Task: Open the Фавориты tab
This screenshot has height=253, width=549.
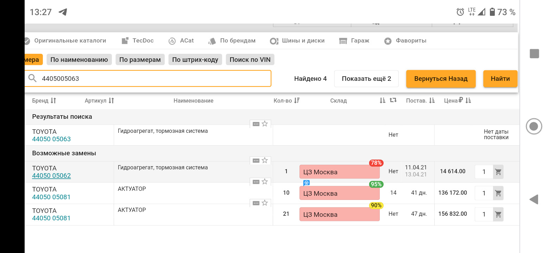Action: [405, 41]
